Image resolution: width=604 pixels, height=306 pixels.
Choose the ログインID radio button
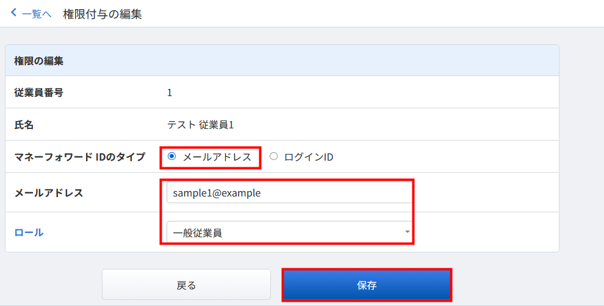tap(273, 156)
